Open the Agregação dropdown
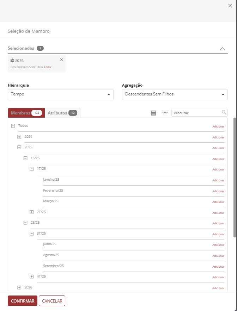The height and width of the screenshot is (311, 237). click(175, 94)
